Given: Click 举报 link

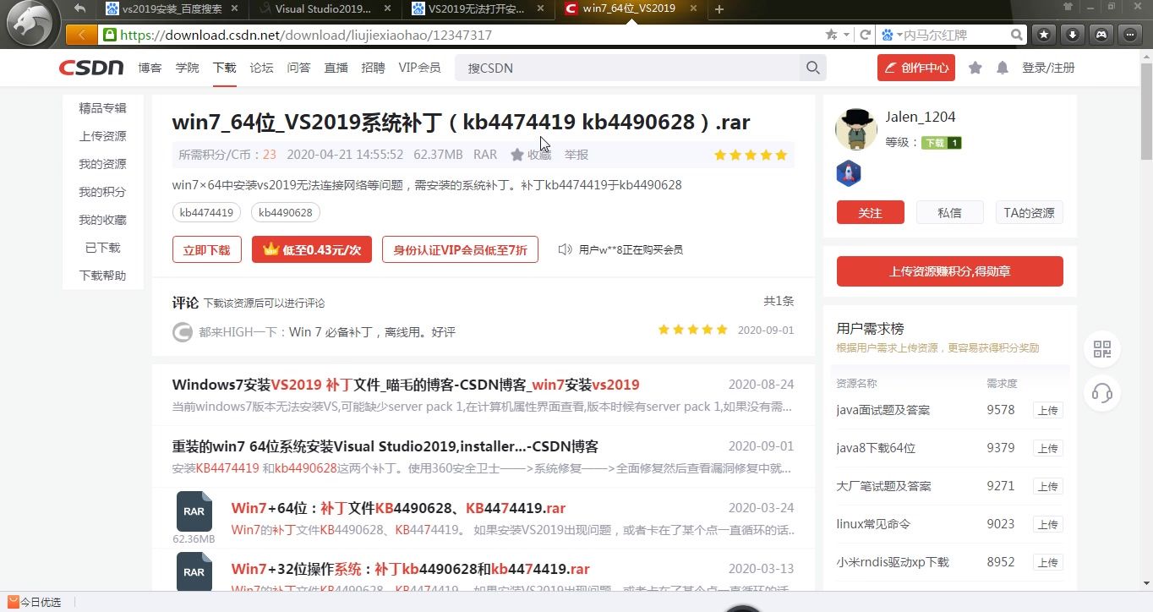Looking at the screenshot, I should pyautogui.click(x=576, y=155).
